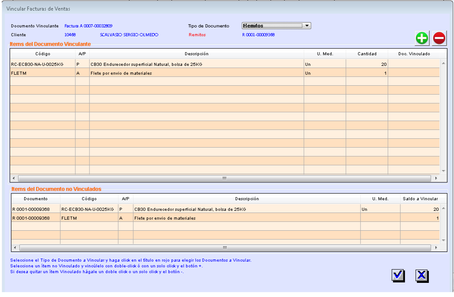454x297 pixels.
Task: Click Flete por envio description in lower table
Action: click(x=246, y=218)
